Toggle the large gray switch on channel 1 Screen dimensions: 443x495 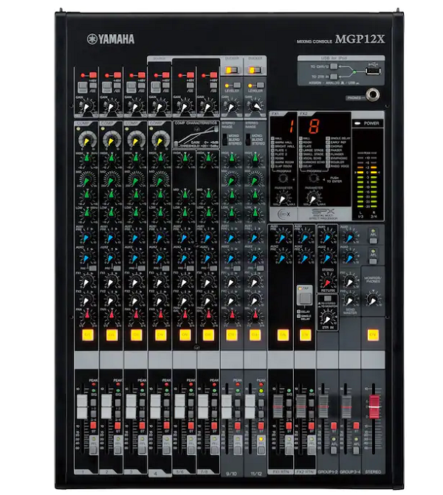click(83, 87)
